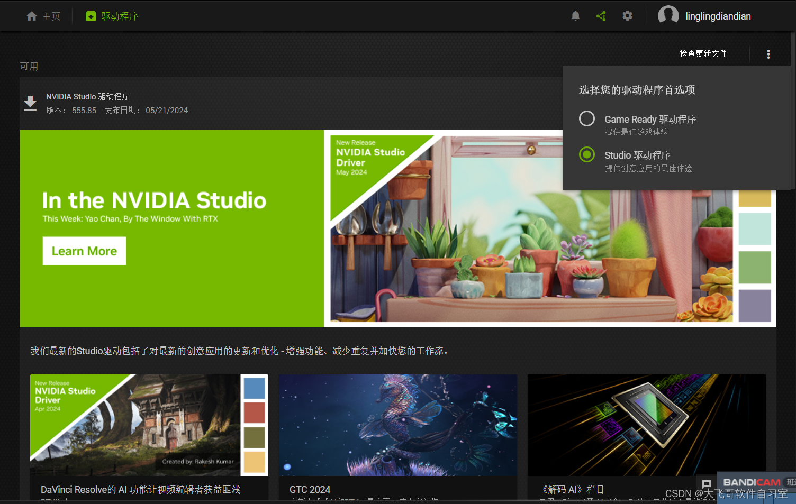Viewport: 796px width, 504px height.
Task: Click DaVinci Resolve的 AI article title
Action: [x=141, y=490]
